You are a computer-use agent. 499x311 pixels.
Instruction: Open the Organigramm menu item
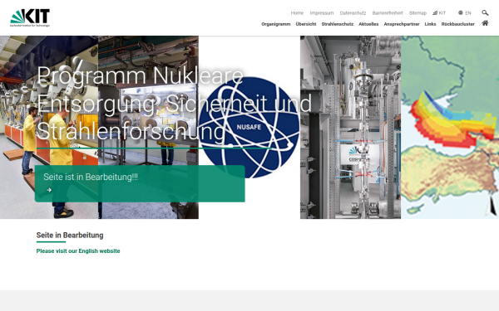276,24
